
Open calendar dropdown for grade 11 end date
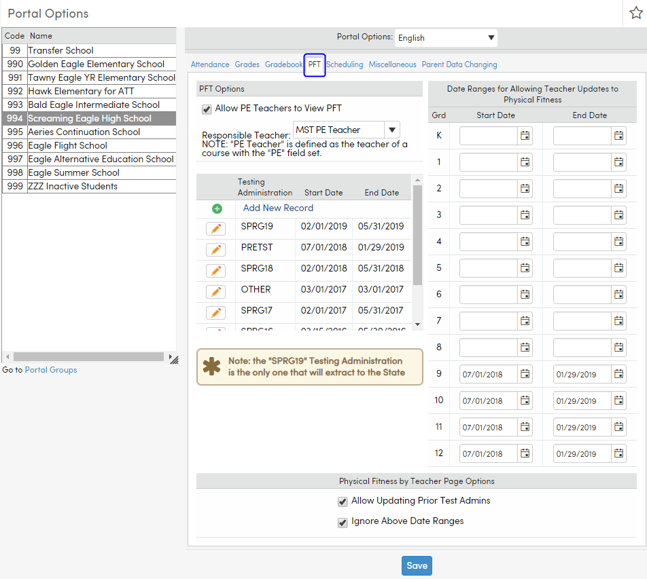[618, 426]
